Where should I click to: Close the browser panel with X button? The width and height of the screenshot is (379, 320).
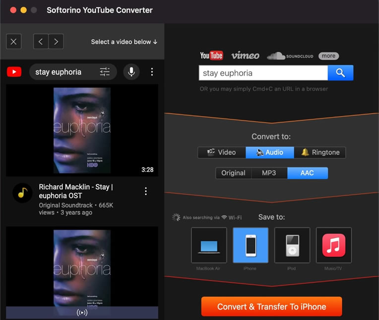coord(13,42)
